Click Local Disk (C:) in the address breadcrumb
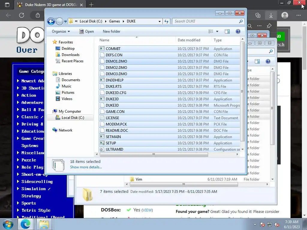The height and width of the screenshot is (230, 307). pyautogui.click(x=91, y=21)
